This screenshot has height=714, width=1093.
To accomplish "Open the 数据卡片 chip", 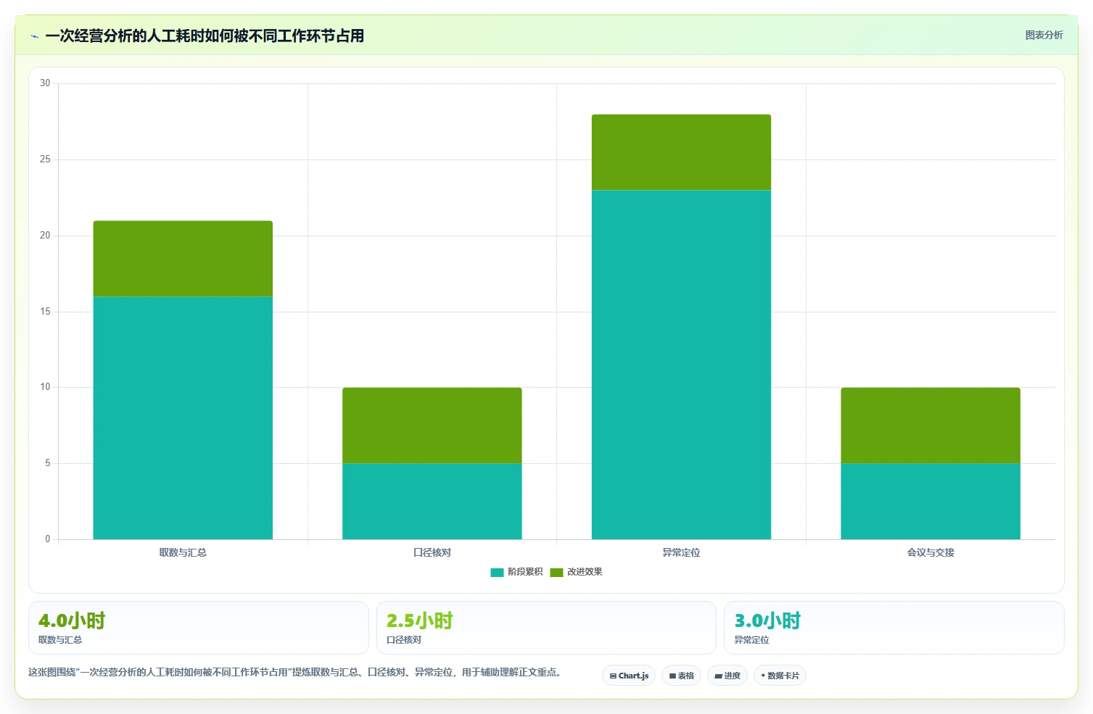I will [x=780, y=676].
